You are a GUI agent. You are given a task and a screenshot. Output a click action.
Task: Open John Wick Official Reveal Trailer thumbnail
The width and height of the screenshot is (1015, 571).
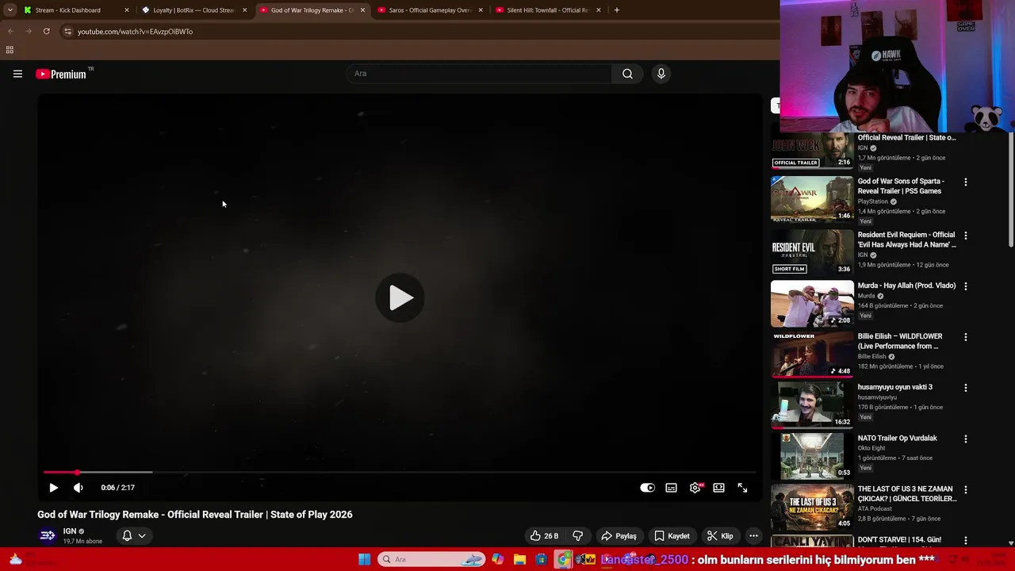[x=812, y=150]
